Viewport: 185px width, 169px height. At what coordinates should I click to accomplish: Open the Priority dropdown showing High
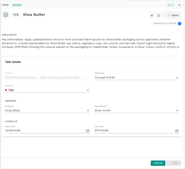click(47, 90)
